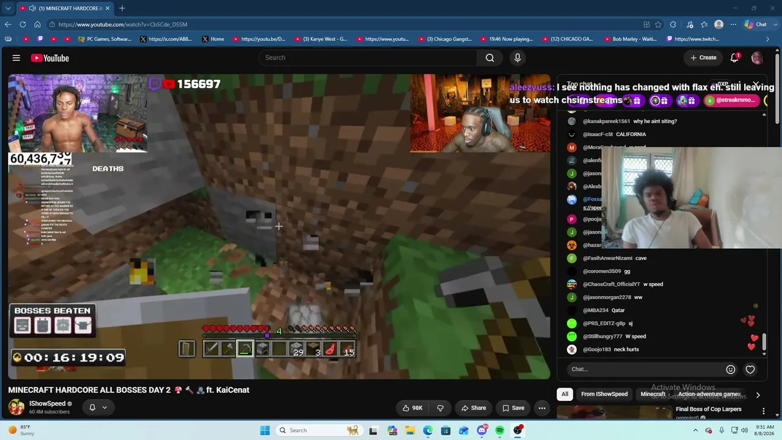Open IShowSpeed channel avatar

[16, 407]
